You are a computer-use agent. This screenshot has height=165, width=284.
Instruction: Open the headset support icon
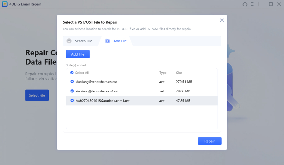245,4
